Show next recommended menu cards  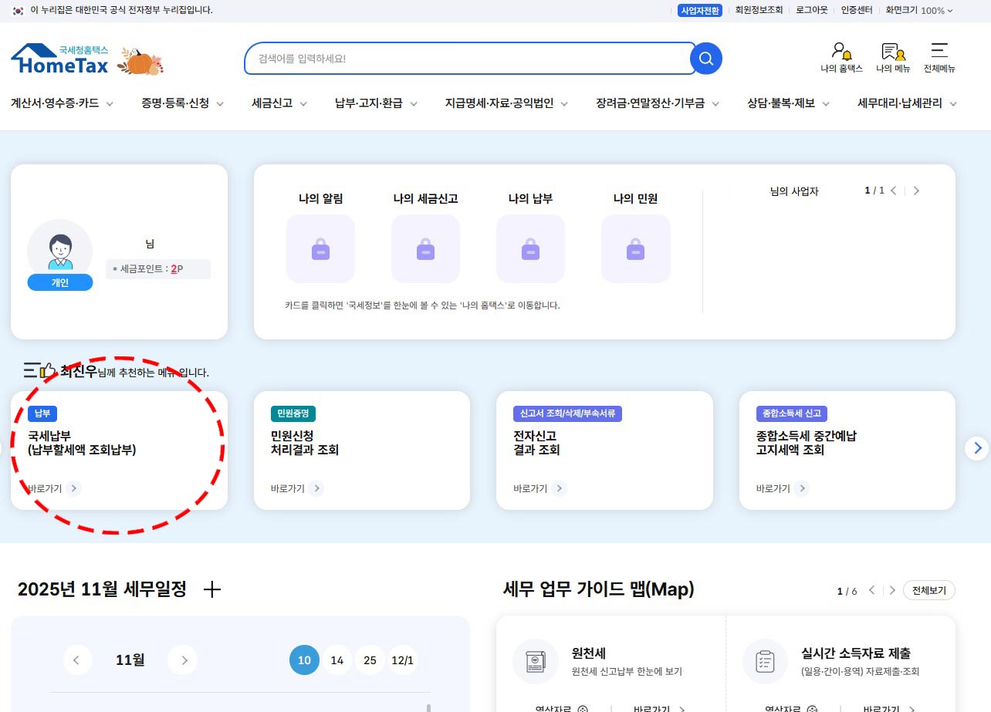click(x=978, y=447)
